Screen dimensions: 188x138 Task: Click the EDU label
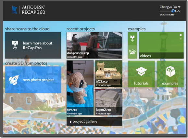[178, 11]
